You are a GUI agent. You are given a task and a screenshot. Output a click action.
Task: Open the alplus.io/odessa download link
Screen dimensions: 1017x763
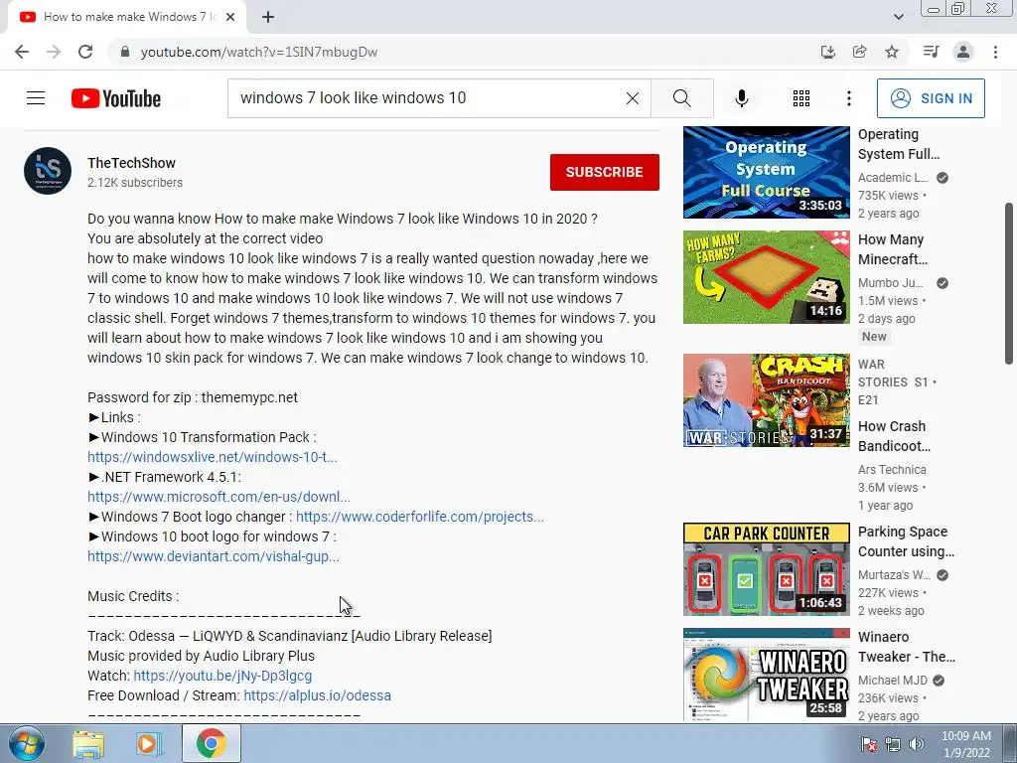click(x=317, y=695)
